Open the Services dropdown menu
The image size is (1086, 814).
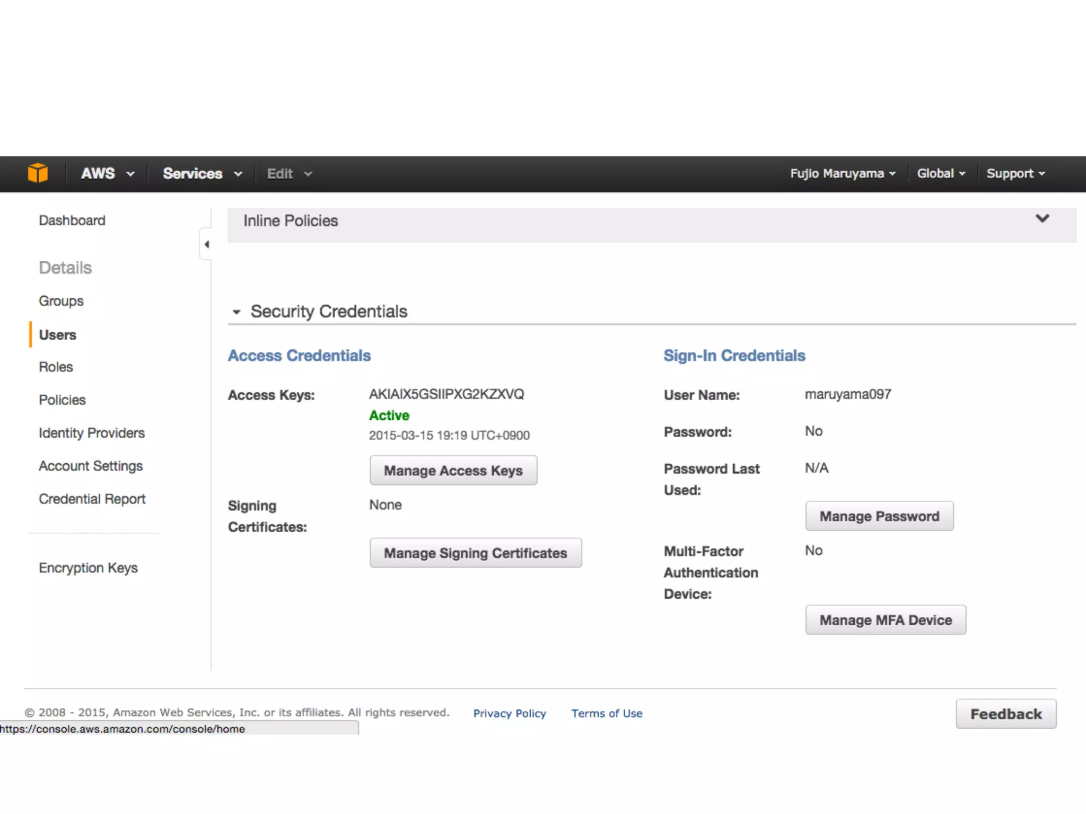click(202, 174)
